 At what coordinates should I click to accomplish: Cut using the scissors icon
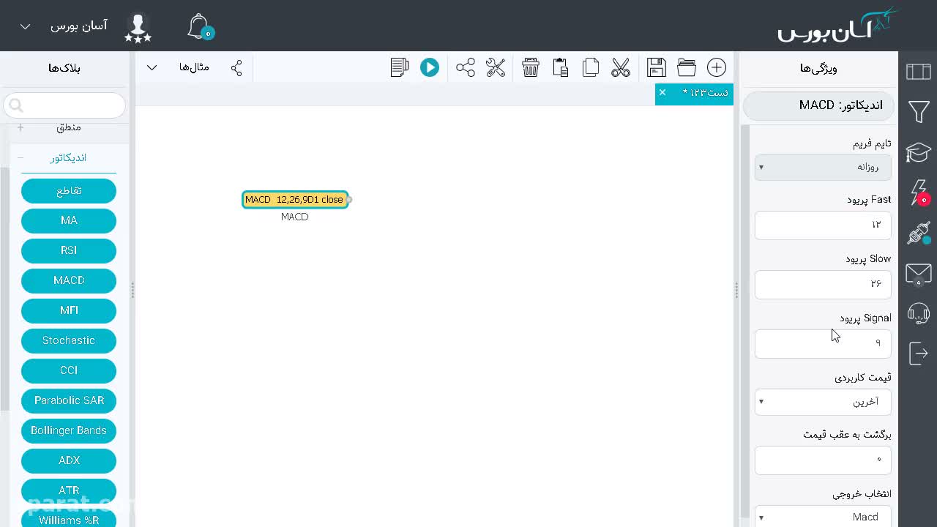[621, 67]
